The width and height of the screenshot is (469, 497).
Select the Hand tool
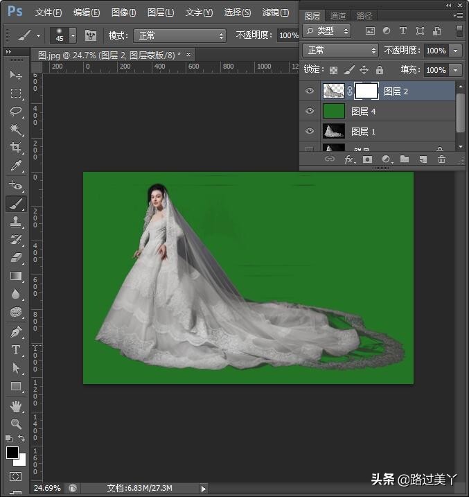[x=15, y=406]
